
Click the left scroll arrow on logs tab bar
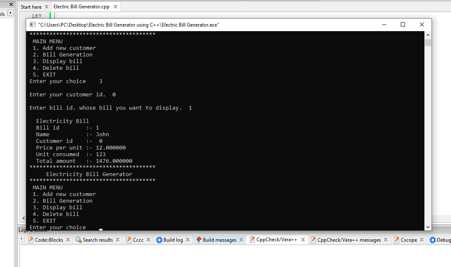tap(21, 240)
